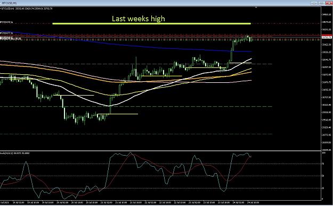Click the topmost price scale value
This screenshot has width=333, height=206.
(x=327, y=15)
